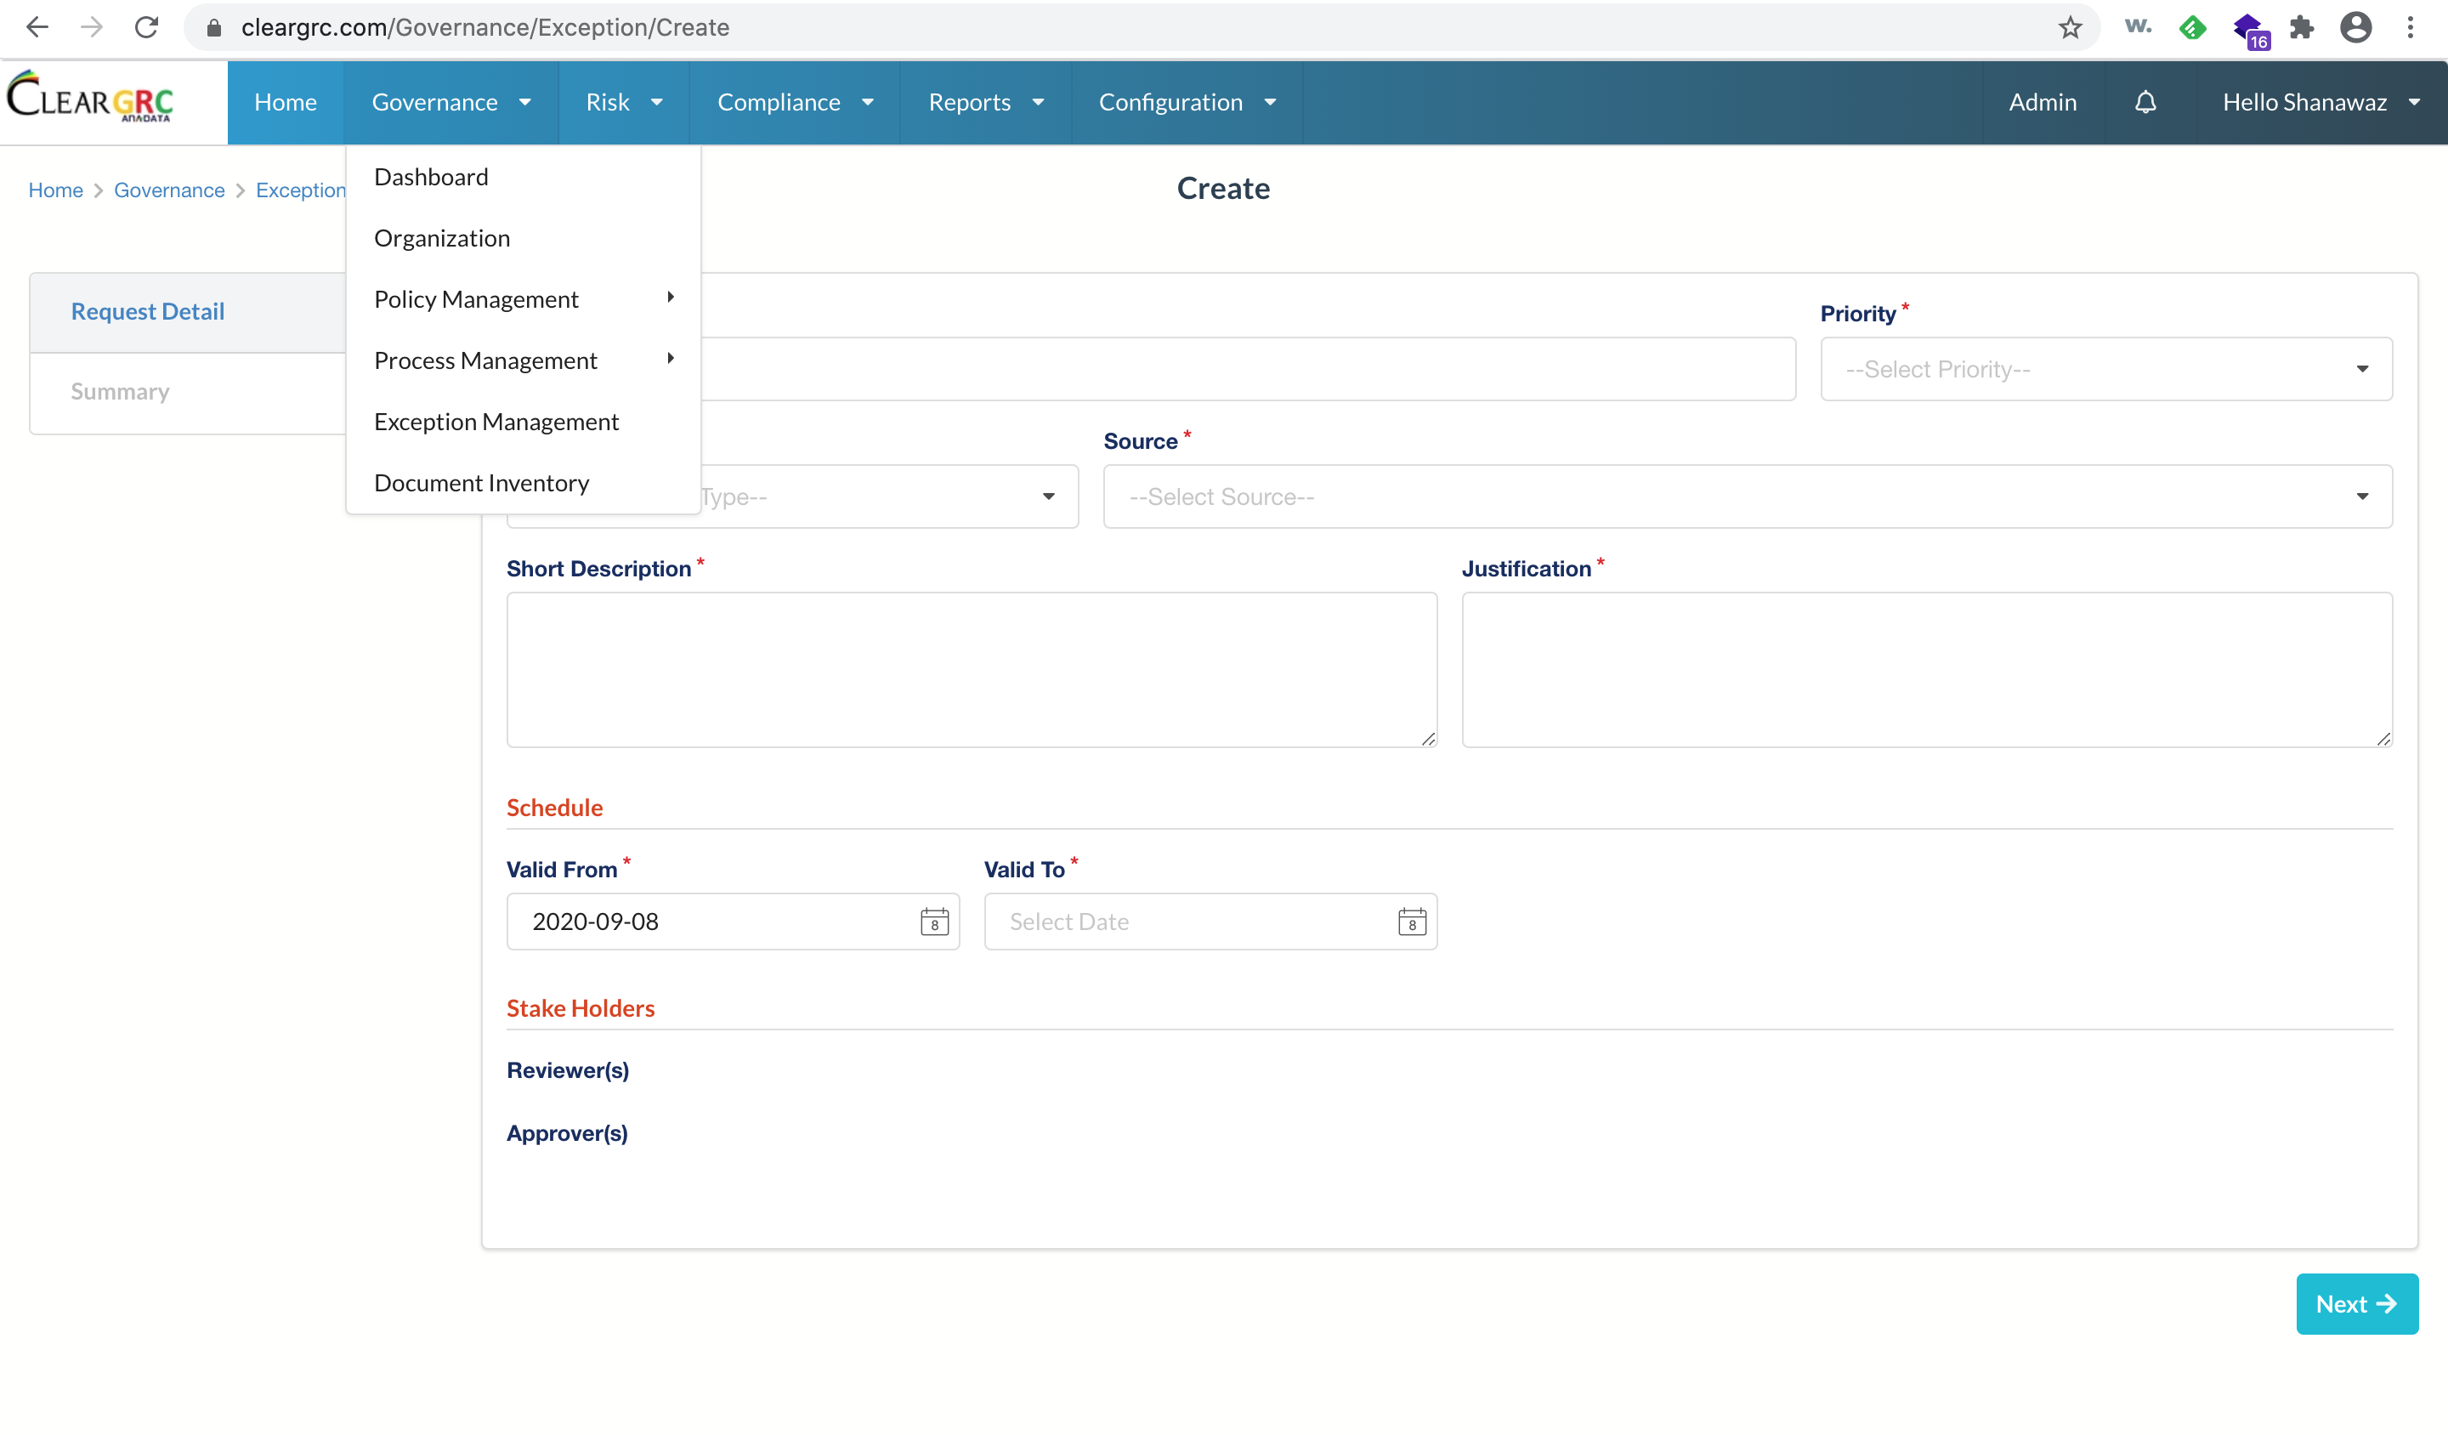
Task: Expand the Hello Shanawaz user menu
Action: point(2320,102)
